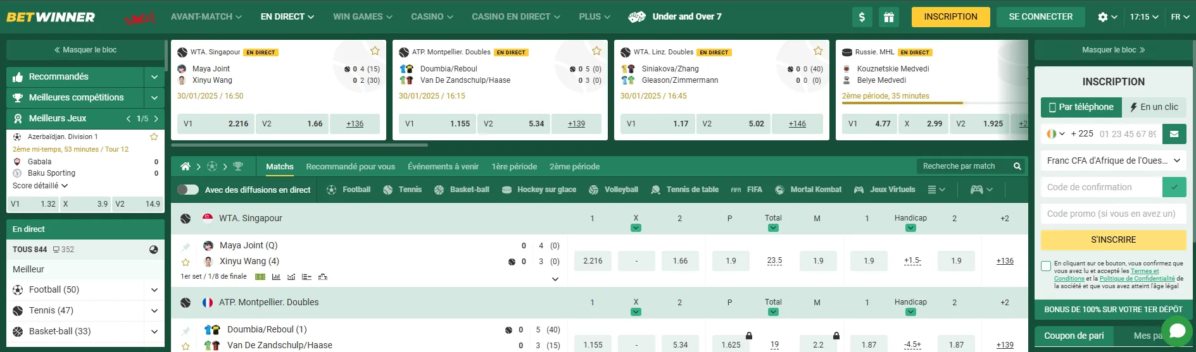The image size is (1196, 352).
Task: Favorite the WTA Linz card star
Action: pos(818,51)
